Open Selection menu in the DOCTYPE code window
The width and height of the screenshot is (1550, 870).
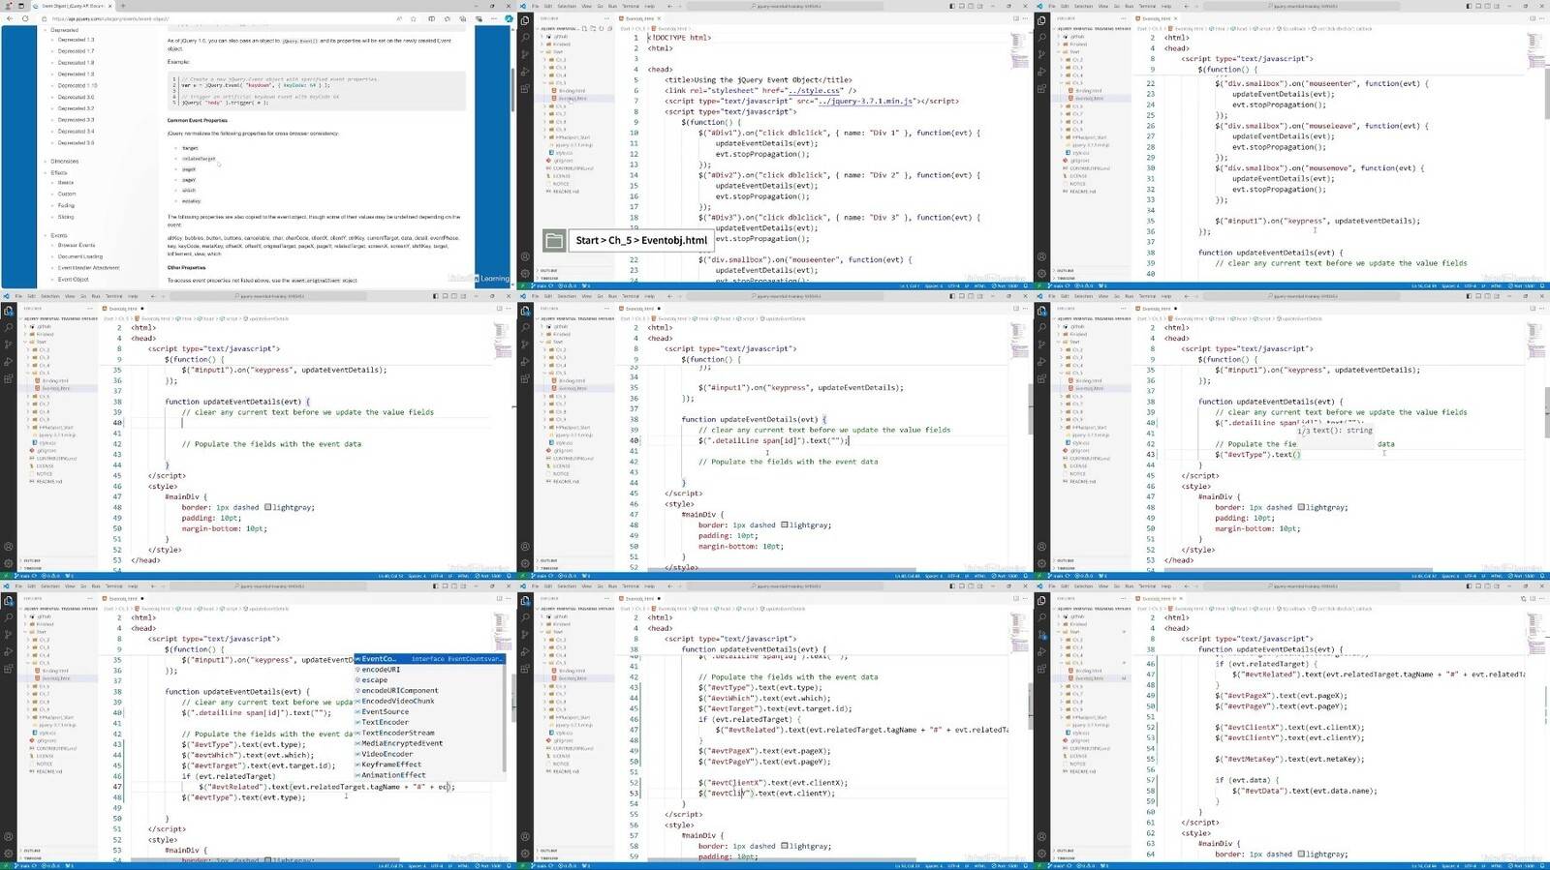point(567,6)
